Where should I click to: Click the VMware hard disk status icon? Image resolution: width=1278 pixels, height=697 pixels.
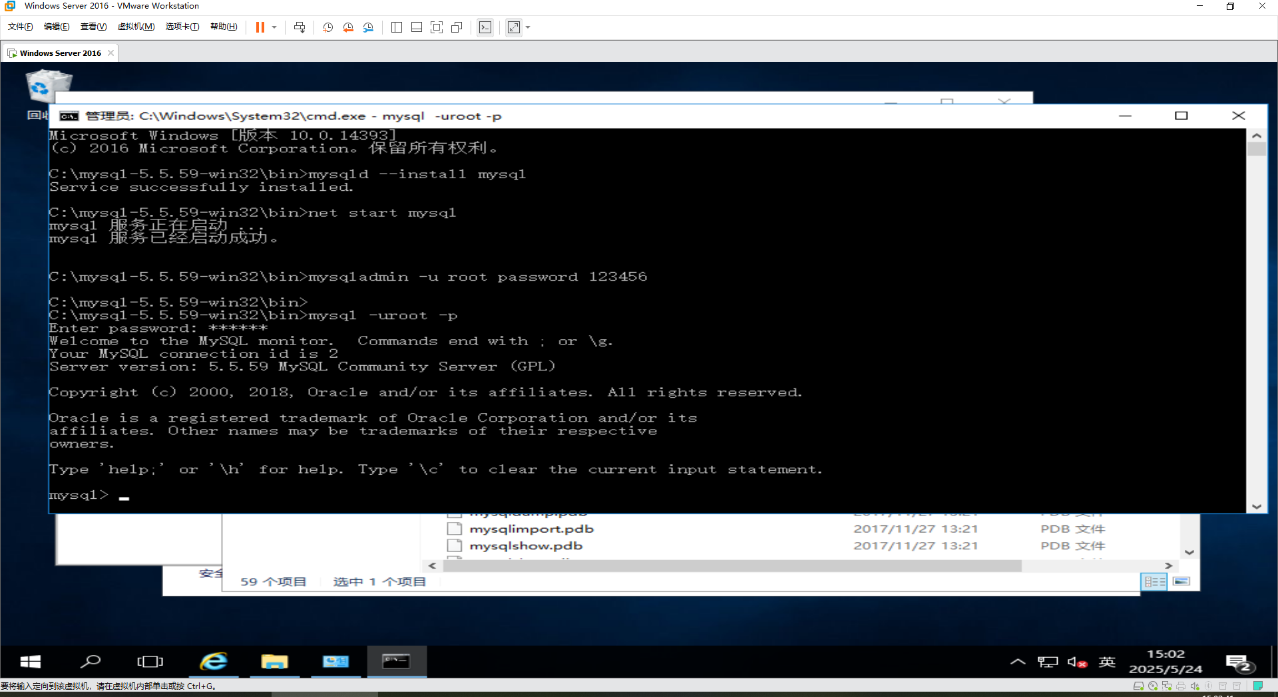(1138, 686)
